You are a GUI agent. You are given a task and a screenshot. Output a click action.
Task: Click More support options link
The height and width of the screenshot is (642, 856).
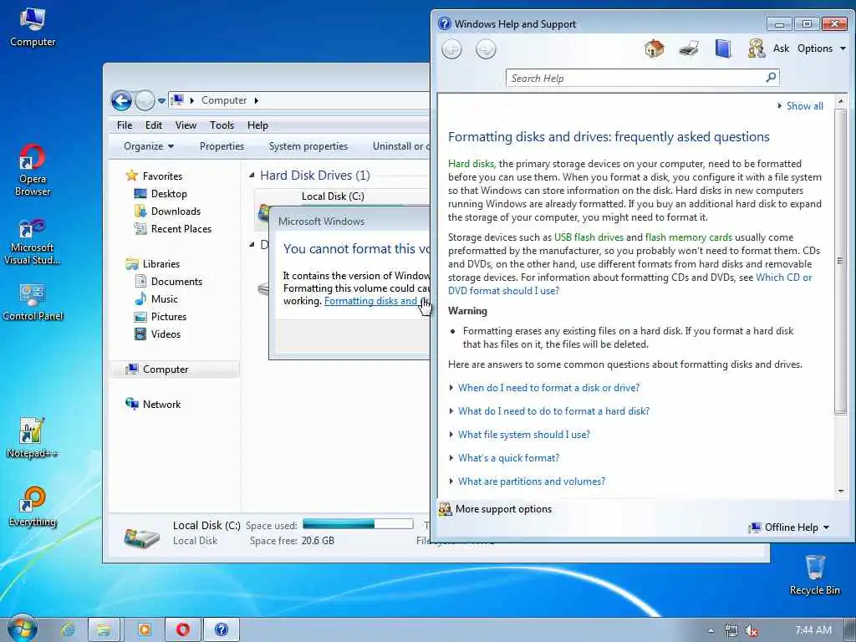tap(503, 509)
